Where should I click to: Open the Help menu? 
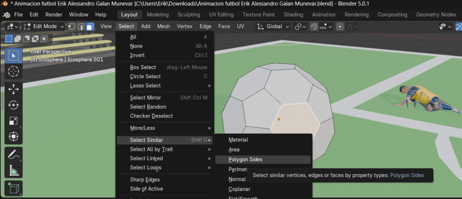[x=101, y=15]
